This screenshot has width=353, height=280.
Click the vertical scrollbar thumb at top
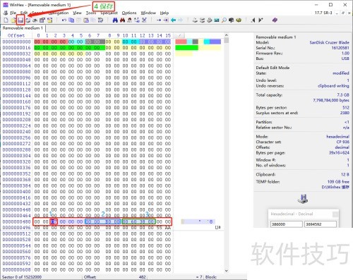tap(227, 41)
